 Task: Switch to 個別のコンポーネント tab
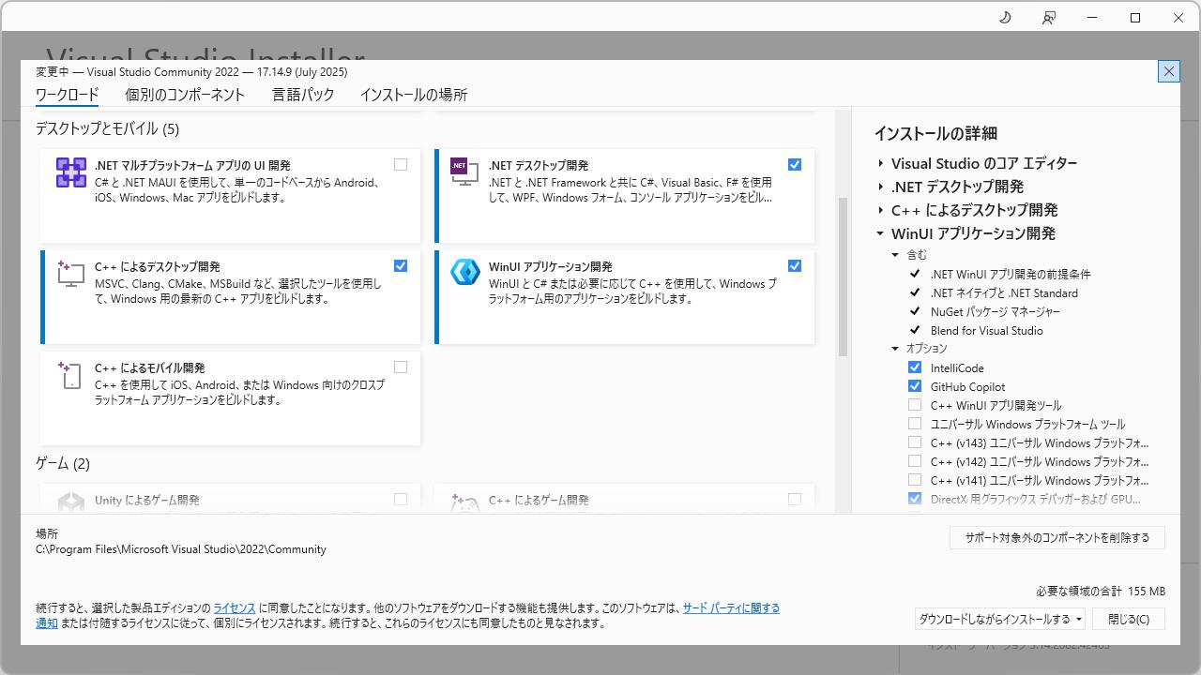tap(185, 95)
